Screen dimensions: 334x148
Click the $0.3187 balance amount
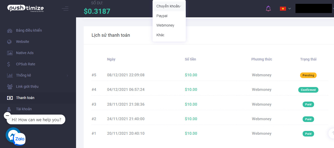[97, 11]
